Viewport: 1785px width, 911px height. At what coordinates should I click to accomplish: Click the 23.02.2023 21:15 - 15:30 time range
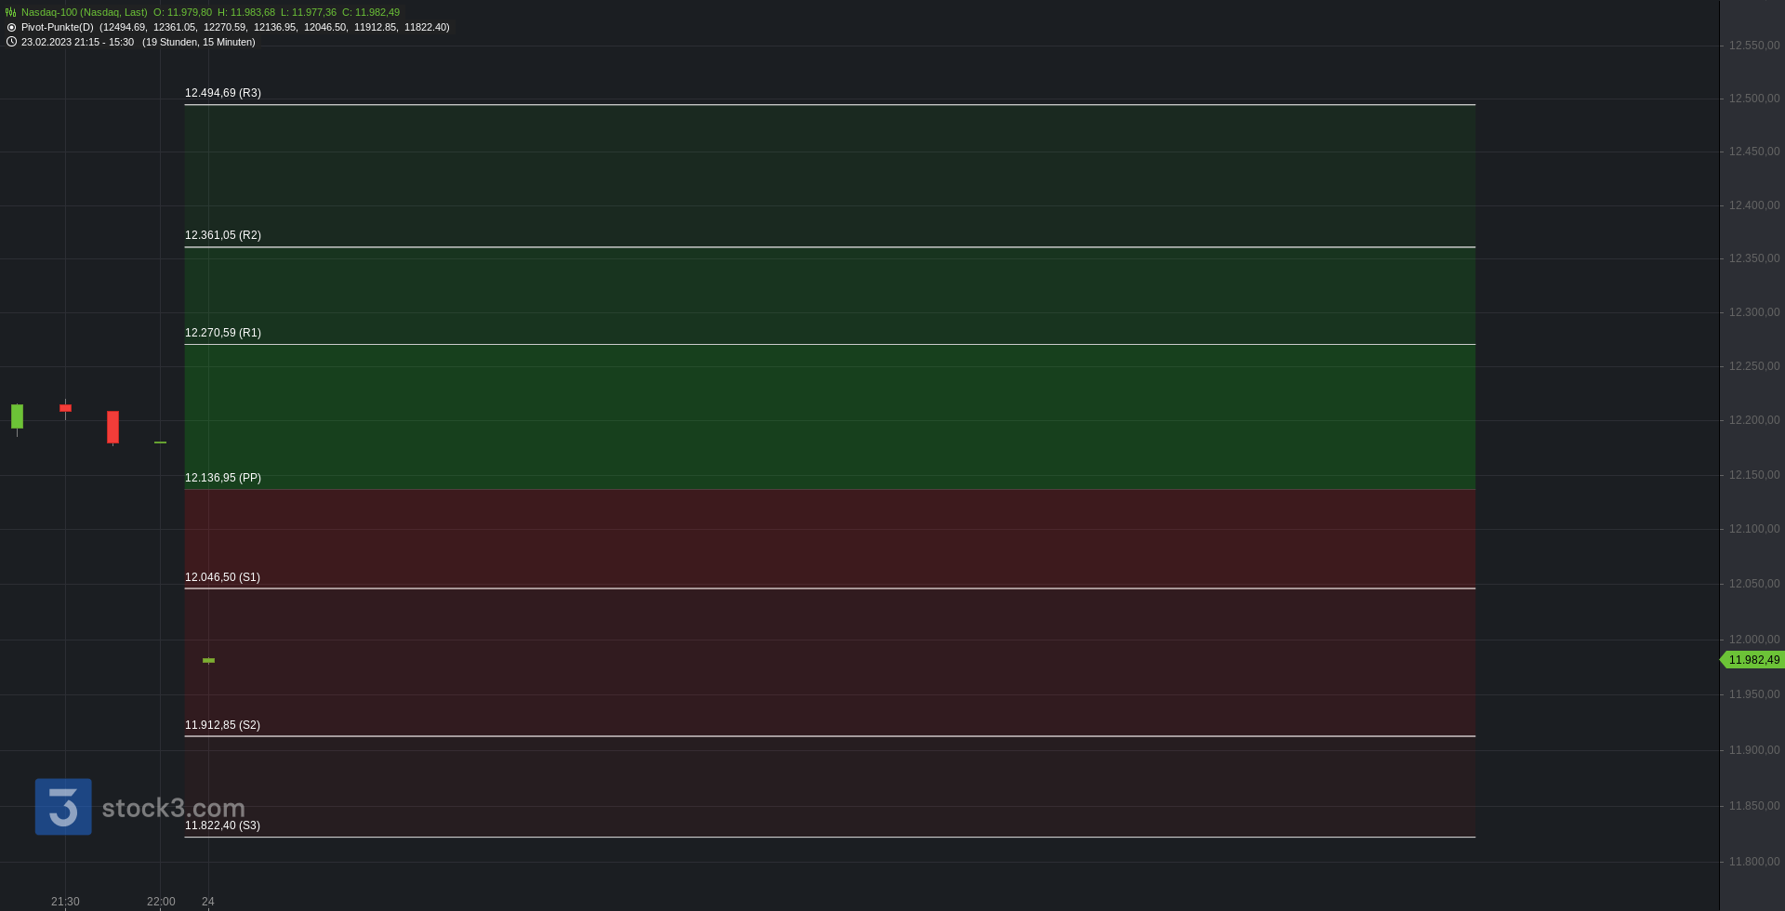click(78, 42)
